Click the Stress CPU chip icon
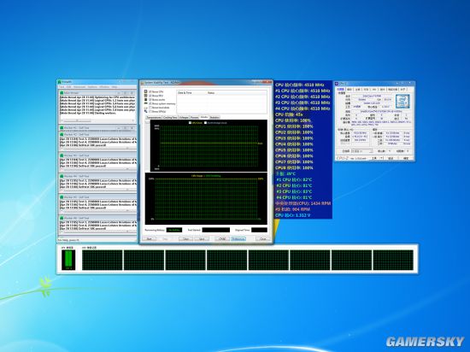Image resolution: width=470 pixels, height=352 pixels. coord(146,91)
